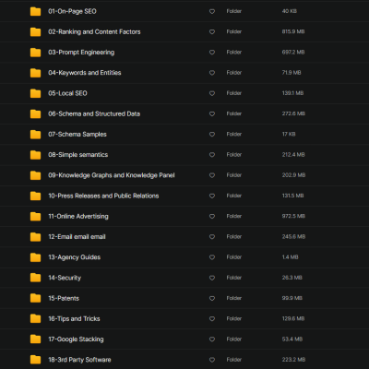
Task: Open the 07-Schema Samples folder name
Action: coord(77,135)
